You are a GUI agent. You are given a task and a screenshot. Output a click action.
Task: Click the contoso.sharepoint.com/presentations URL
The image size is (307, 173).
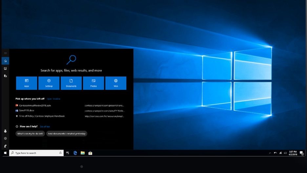click(104, 105)
